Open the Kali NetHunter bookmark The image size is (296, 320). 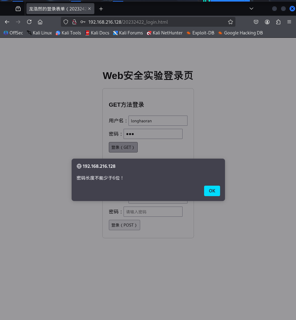tap(165, 33)
